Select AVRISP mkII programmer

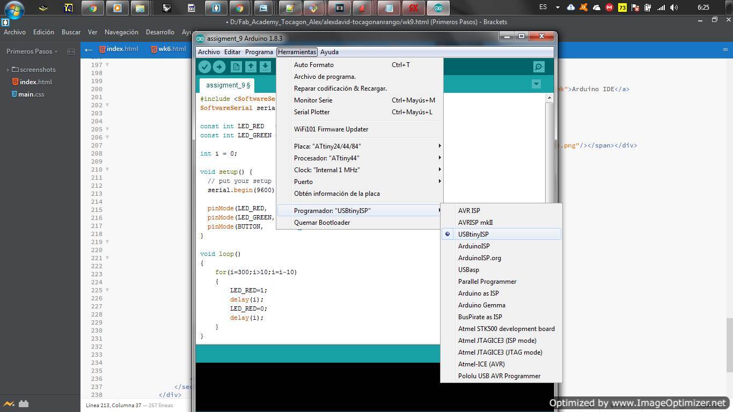click(x=501, y=223)
